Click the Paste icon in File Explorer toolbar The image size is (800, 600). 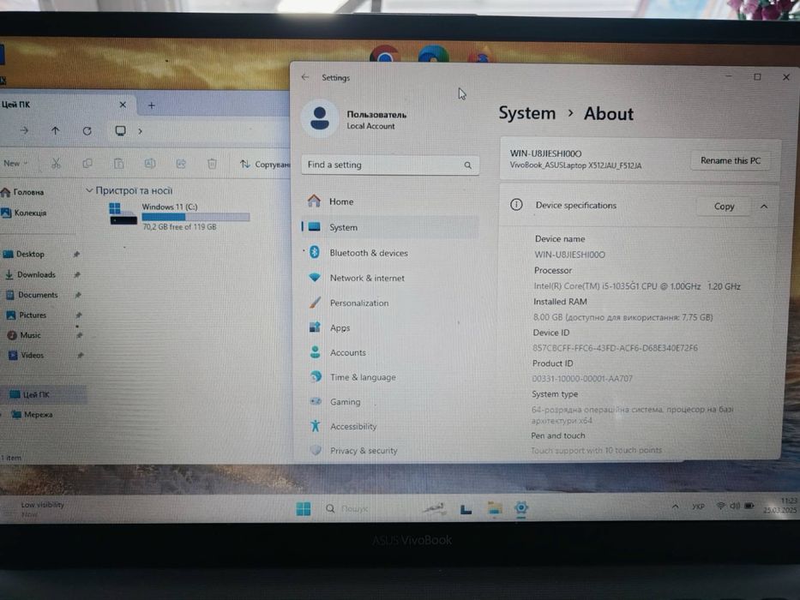point(118,163)
